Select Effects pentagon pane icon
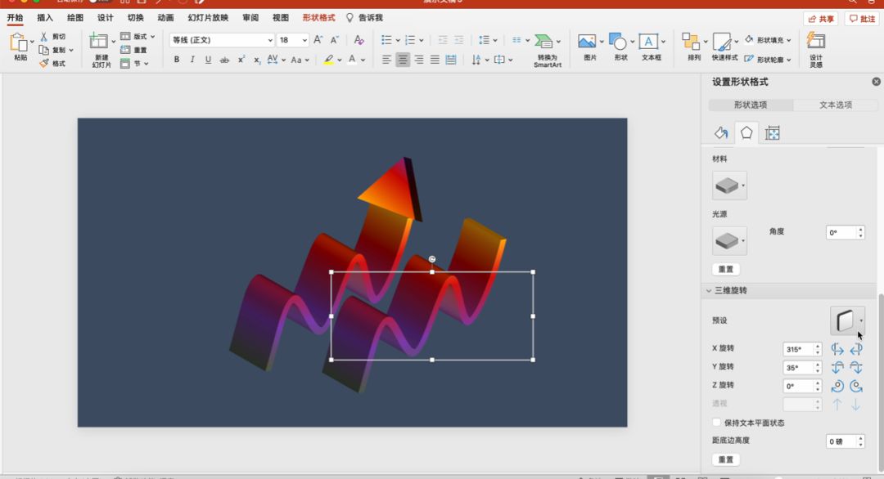The width and height of the screenshot is (884, 479). (746, 133)
